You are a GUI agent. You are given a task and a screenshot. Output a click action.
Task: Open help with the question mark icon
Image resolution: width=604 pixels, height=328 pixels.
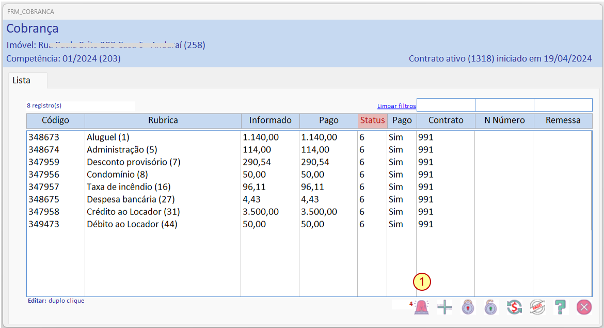coord(561,307)
